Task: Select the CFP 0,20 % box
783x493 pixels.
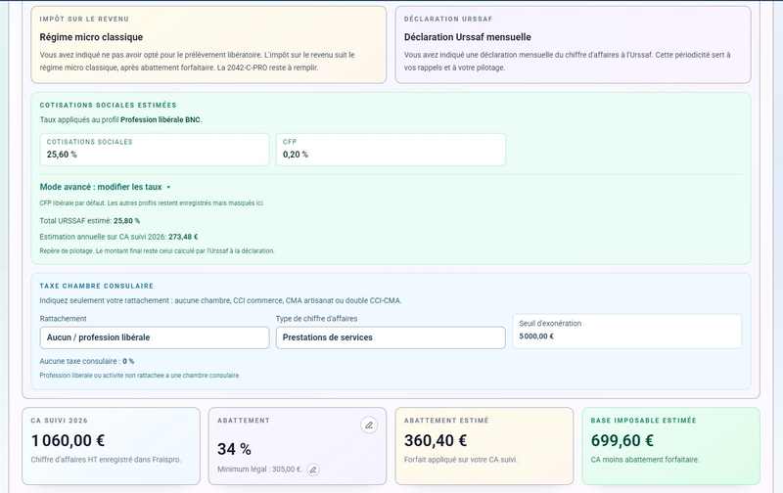Action: click(x=391, y=150)
